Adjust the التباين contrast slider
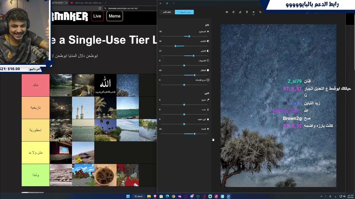This screenshot has height=199, width=355. point(184,56)
